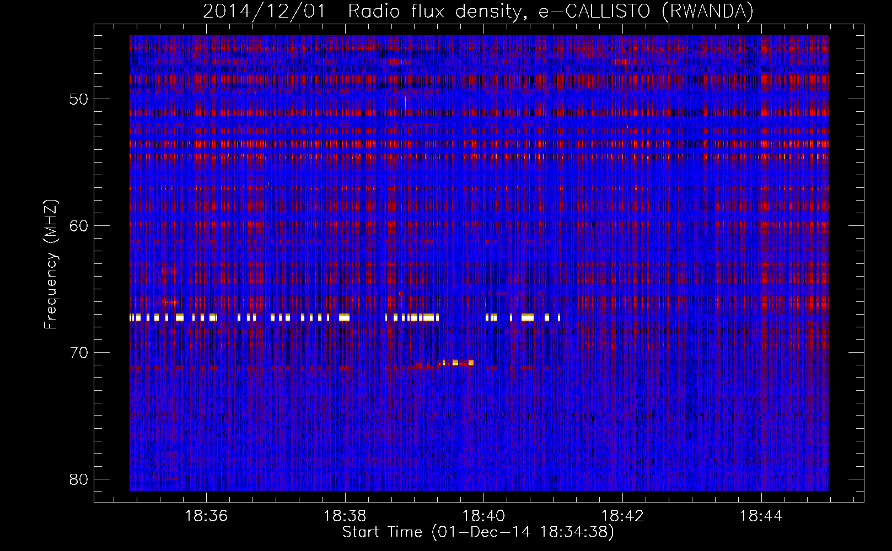Click the 18:44 time axis label
The image size is (892, 551).
pos(761,516)
